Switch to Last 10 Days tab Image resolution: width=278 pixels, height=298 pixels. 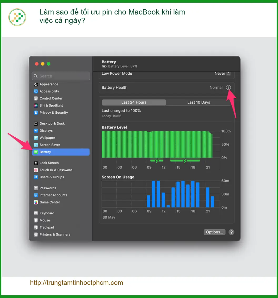(199, 102)
